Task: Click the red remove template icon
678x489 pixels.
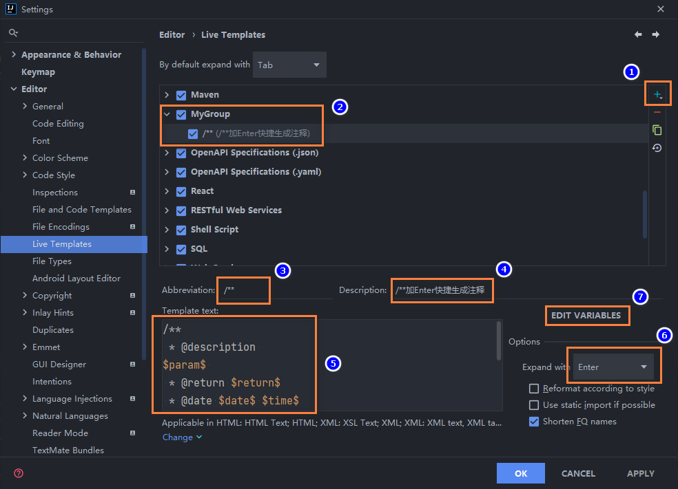Action: point(657,112)
